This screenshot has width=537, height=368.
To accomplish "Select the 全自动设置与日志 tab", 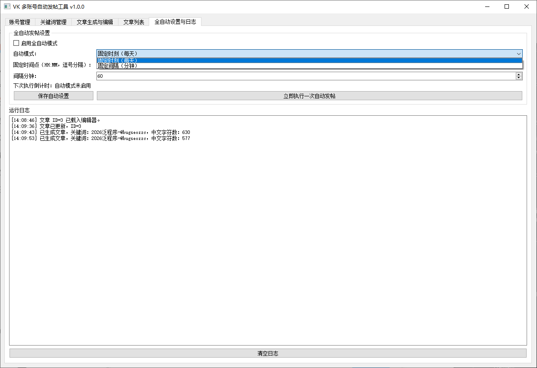I will (175, 22).
